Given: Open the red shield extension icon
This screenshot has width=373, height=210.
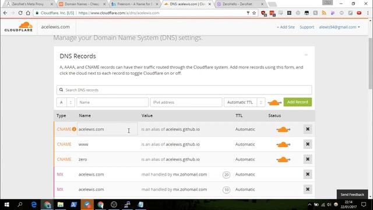Looking at the screenshot, I should pos(263,13).
